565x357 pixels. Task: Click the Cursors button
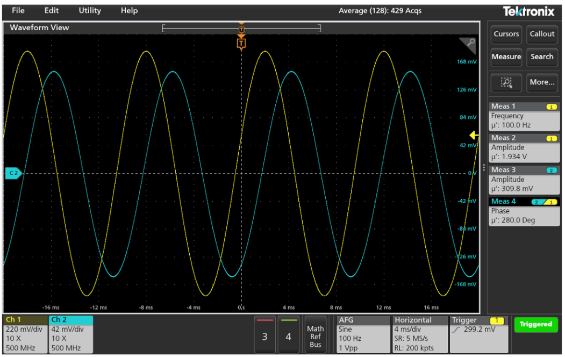click(x=506, y=34)
